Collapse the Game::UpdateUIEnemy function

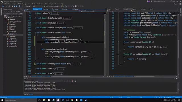(36, 33)
